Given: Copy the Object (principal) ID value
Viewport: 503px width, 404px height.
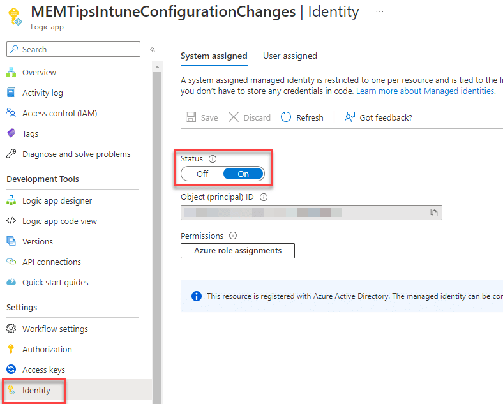Looking at the screenshot, I should click(433, 213).
